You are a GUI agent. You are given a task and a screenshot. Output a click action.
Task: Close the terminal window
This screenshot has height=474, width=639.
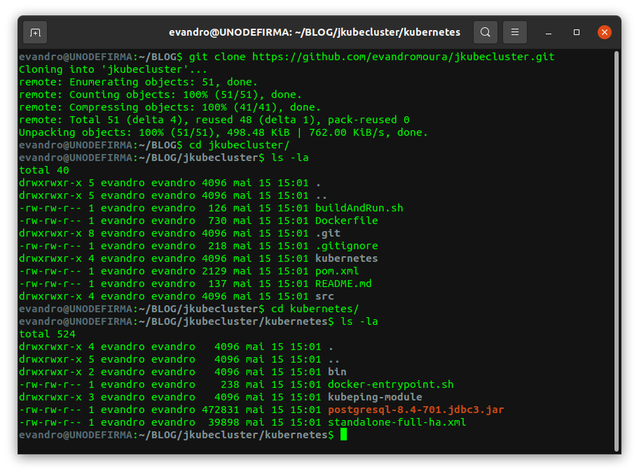[605, 32]
